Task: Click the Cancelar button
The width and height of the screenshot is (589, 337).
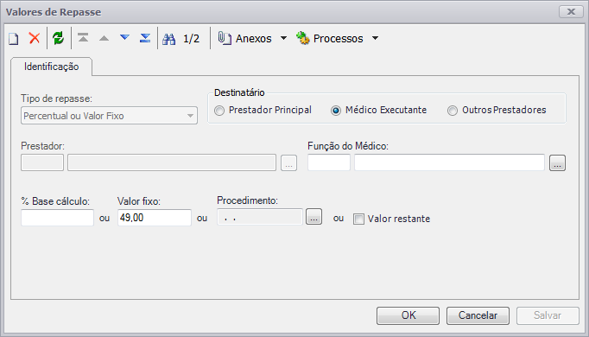Action: [x=478, y=315]
